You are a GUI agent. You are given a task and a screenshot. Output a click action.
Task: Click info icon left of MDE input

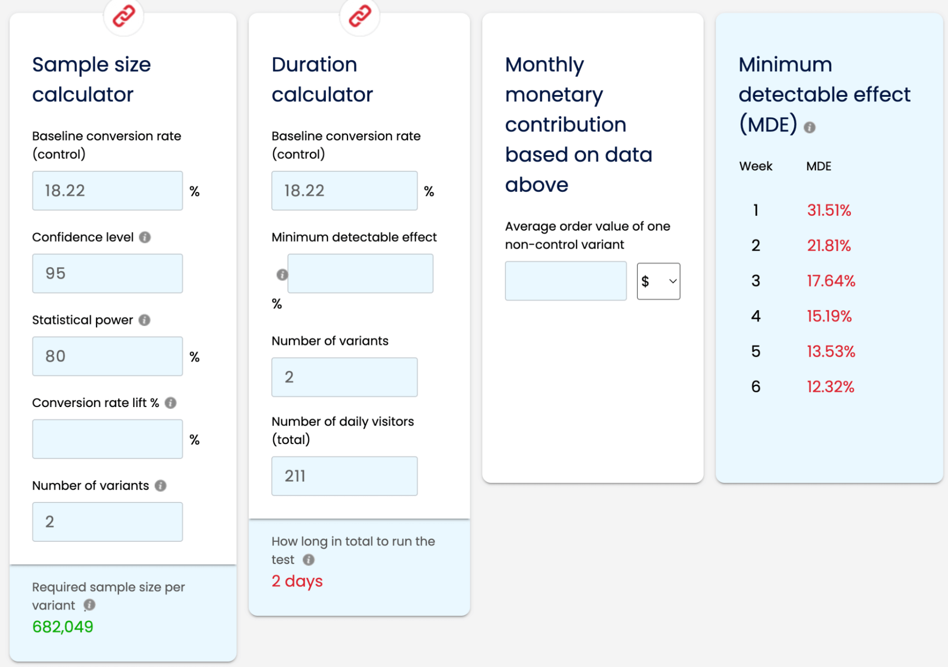pos(282,275)
